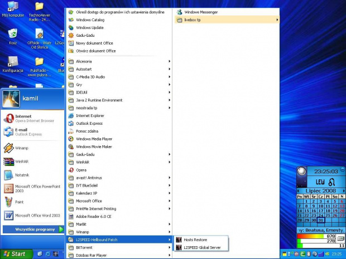Choose Otwórz dokument Office

tap(119, 51)
